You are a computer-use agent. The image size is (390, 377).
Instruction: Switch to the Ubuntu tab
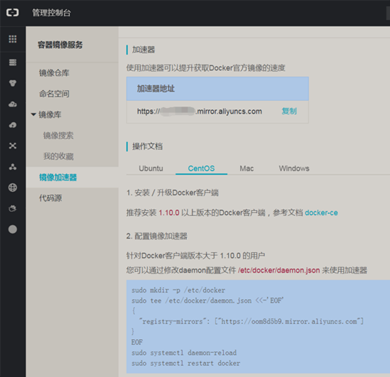coord(151,168)
